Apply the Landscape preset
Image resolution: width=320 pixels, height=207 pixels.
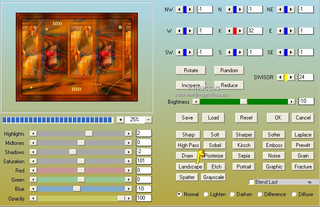190,167
